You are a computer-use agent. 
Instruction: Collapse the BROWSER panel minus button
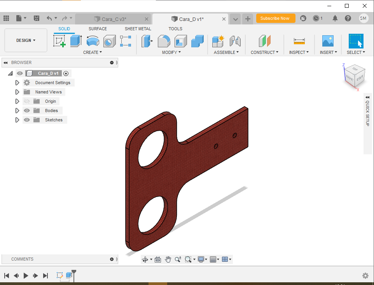(x=112, y=62)
